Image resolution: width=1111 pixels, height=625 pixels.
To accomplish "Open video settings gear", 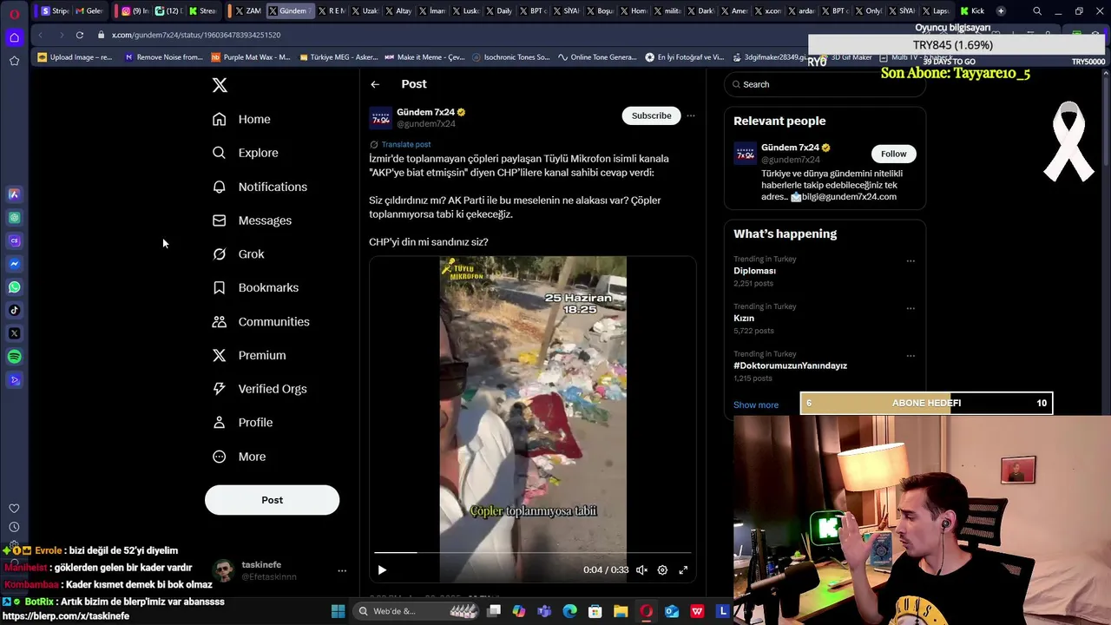I will (x=662, y=570).
